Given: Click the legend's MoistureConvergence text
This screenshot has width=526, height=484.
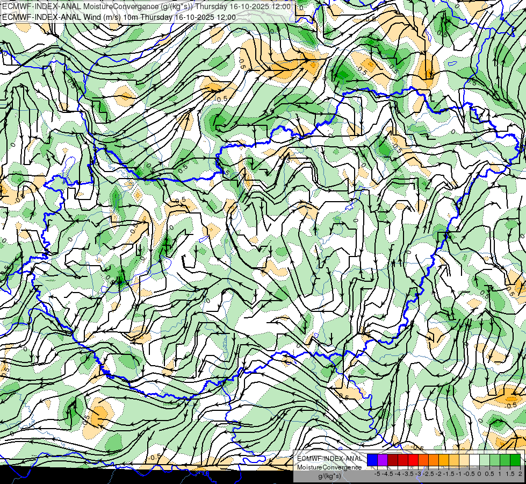Looking at the screenshot, I should coord(329,467).
